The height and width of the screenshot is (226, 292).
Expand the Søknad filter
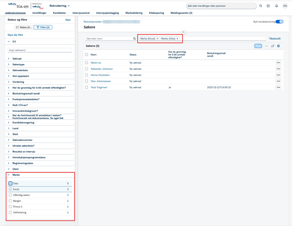click(9, 59)
